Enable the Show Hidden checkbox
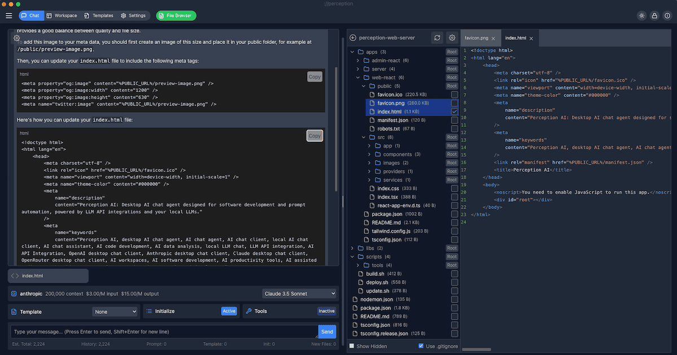This screenshot has width=677, height=355. [352, 346]
